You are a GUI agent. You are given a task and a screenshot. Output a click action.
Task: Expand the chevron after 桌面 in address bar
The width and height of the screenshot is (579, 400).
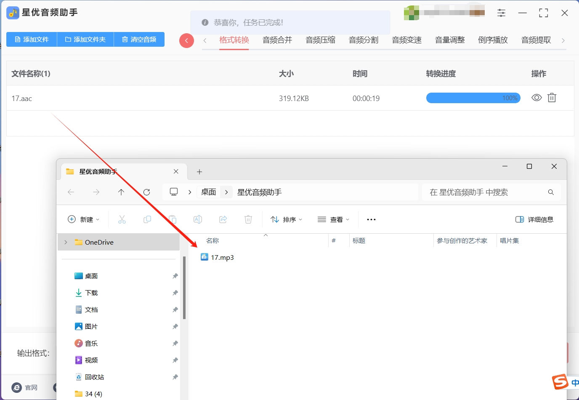[x=226, y=192]
